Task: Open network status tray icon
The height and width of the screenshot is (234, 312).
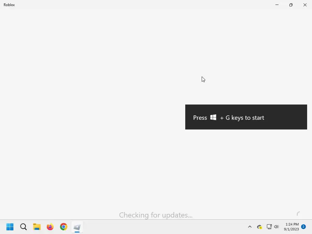Action: coord(269,227)
